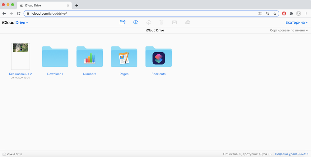Click the address bar URL field
The image size is (311, 157).
(x=140, y=14)
